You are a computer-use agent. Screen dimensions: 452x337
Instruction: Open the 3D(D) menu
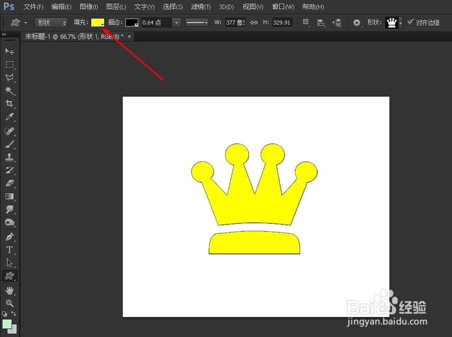(x=227, y=7)
